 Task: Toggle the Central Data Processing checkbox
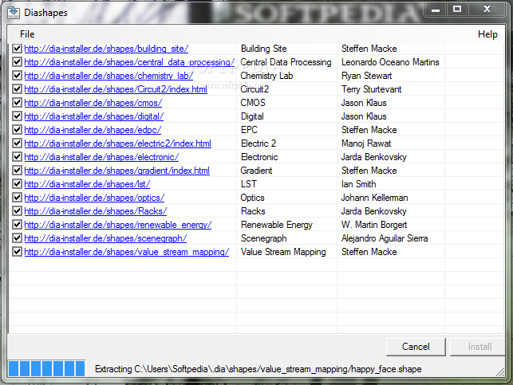click(x=17, y=62)
